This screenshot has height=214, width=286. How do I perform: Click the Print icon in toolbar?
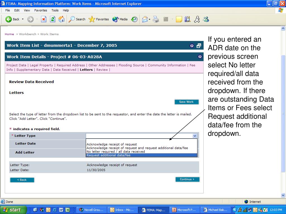point(156,19)
